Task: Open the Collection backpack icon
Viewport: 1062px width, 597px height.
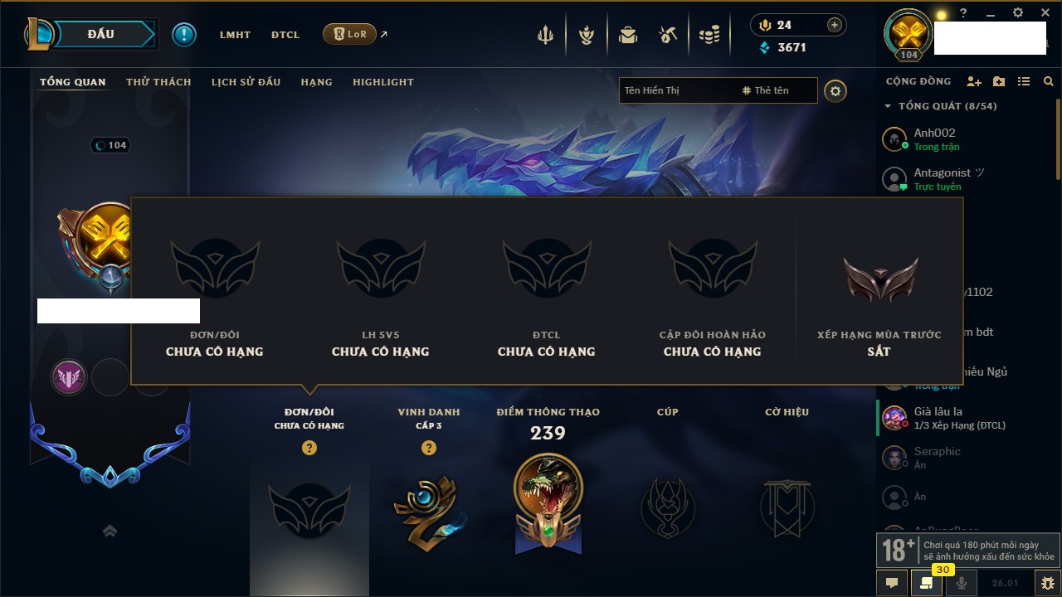Action: tap(628, 35)
